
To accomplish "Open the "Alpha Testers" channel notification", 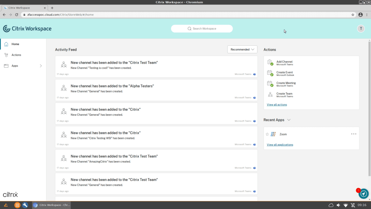I will point(157,90).
